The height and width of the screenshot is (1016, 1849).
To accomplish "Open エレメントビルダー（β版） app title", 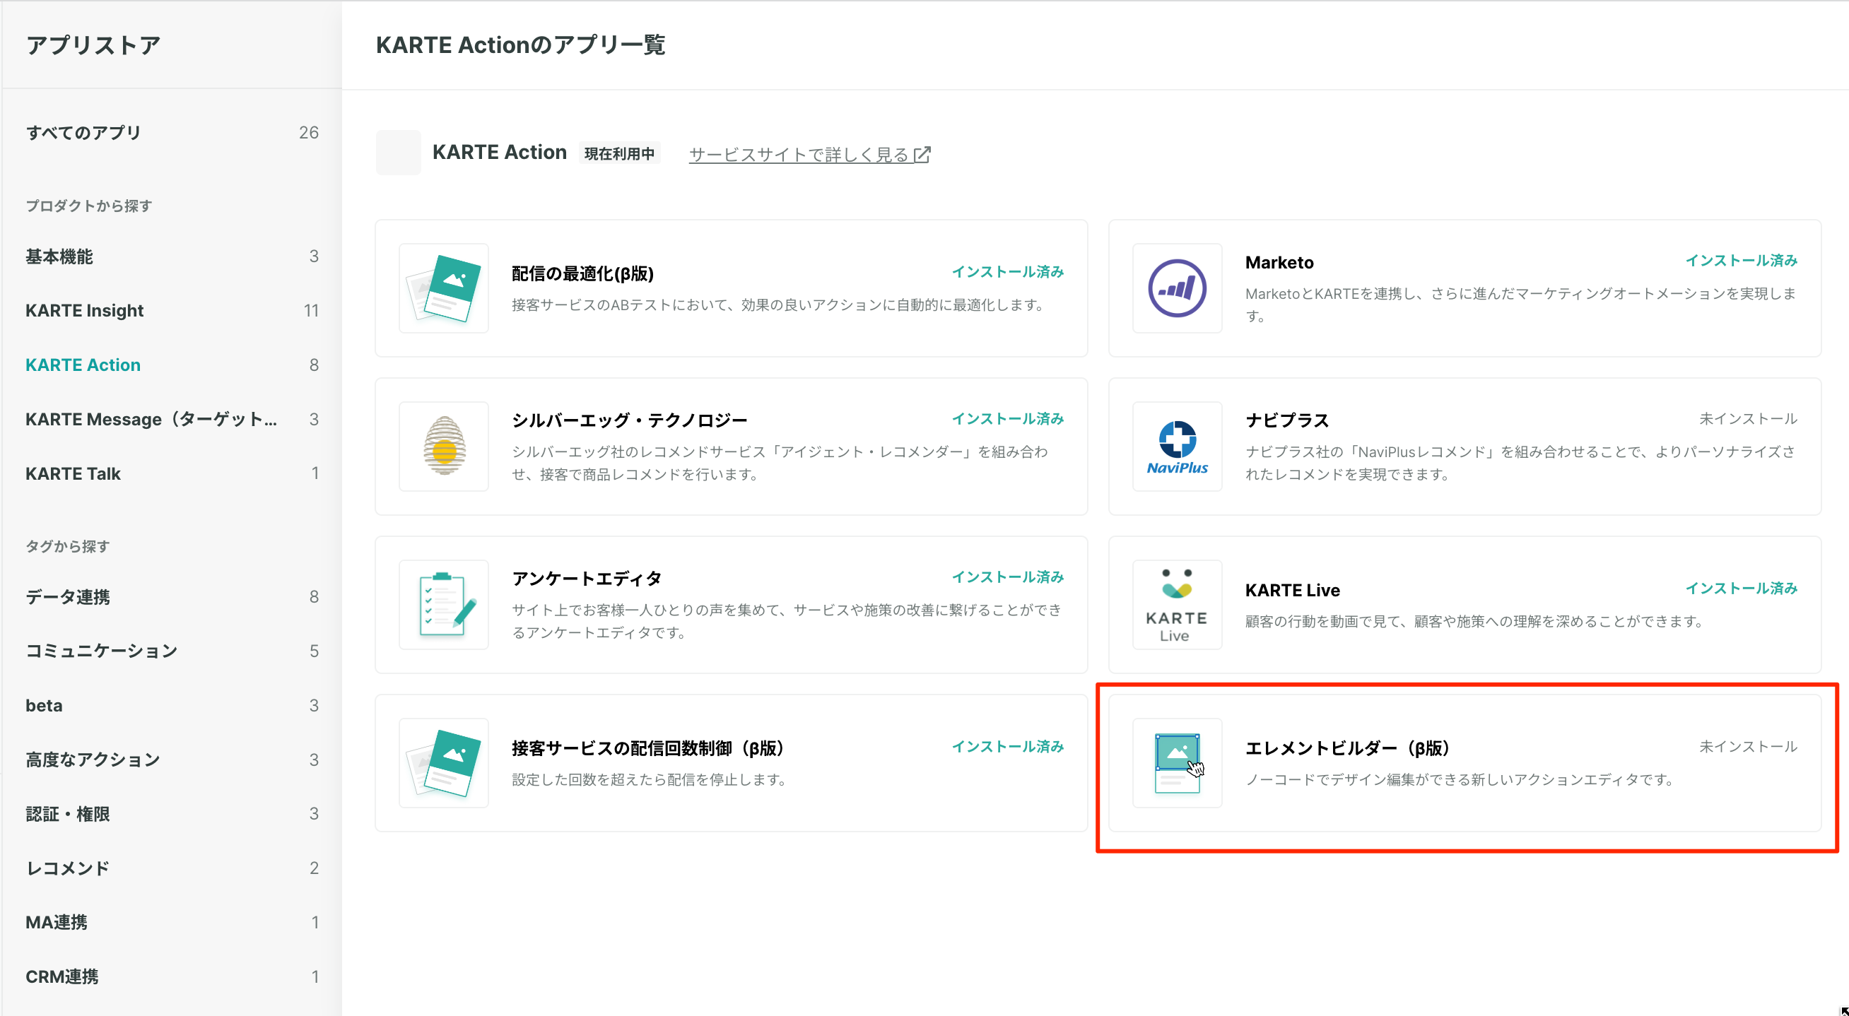I will 1346,748.
